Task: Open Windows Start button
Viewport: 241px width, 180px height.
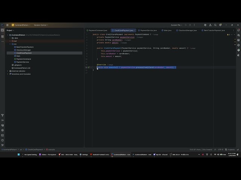Action: click(18, 154)
